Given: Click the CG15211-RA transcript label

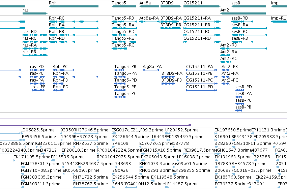Looking at the screenshot, I should [x=197, y=18].
